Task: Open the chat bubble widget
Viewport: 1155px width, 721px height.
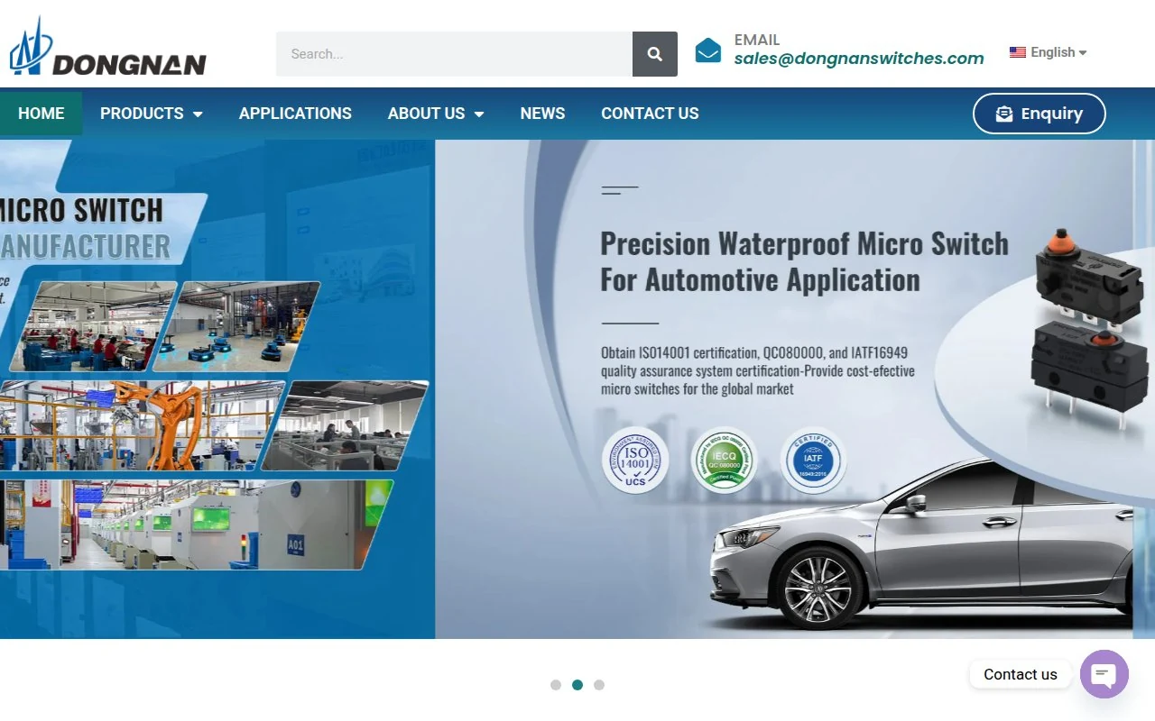Action: pyautogui.click(x=1104, y=674)
